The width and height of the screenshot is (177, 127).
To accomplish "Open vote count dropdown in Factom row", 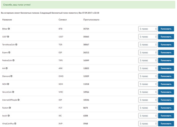I will (x=148, y=108).
